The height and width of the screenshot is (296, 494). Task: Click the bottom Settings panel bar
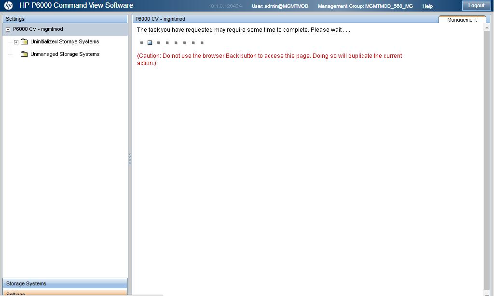pos(65,293)
